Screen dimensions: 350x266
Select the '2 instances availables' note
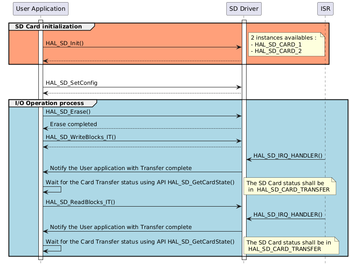(x=286, y=44)
